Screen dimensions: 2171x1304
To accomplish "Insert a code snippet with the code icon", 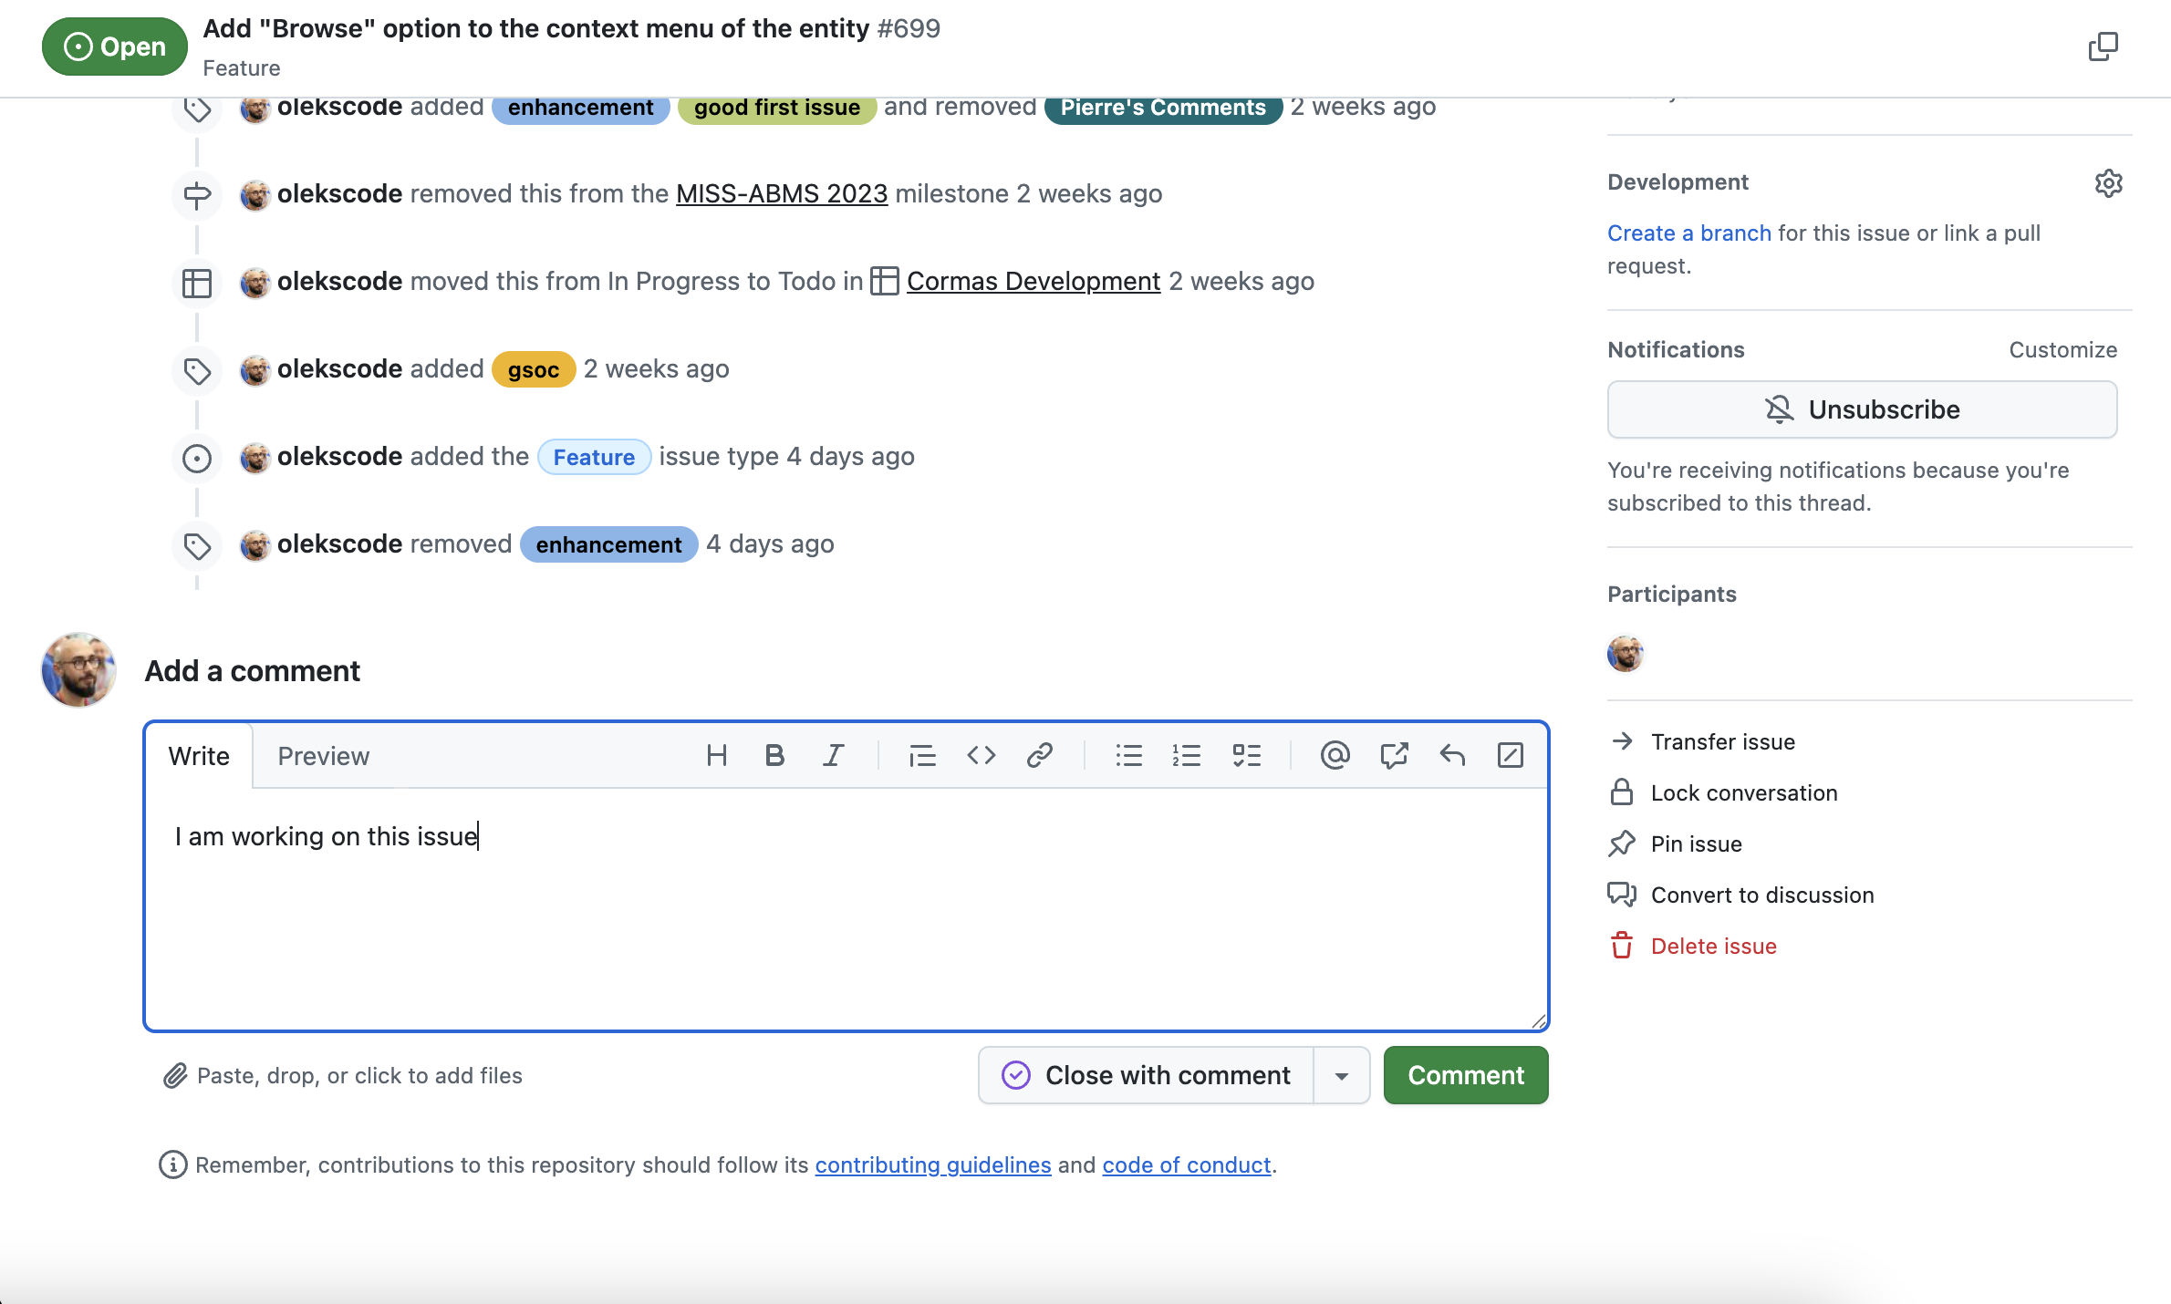I will click(x=981, y=755).
